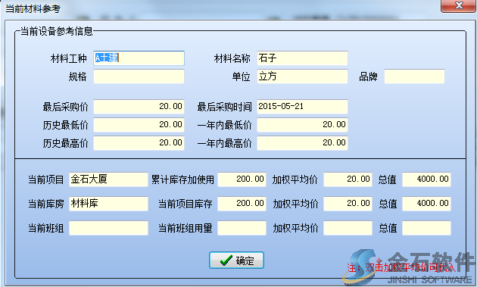Click the 累计库存加使用 quantity field

tap(242, 179)
